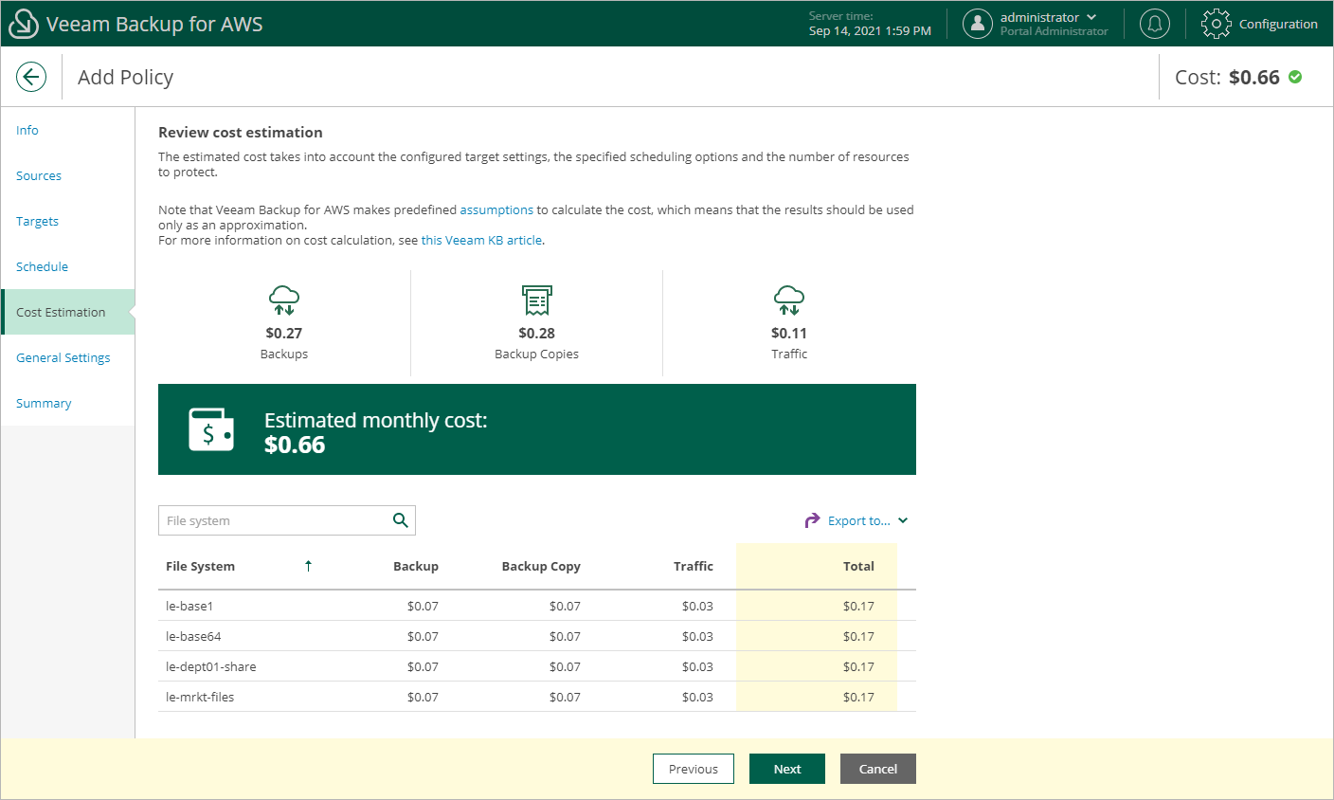Click the green cost status checkmark
1334x800 pixels.
1295,77
